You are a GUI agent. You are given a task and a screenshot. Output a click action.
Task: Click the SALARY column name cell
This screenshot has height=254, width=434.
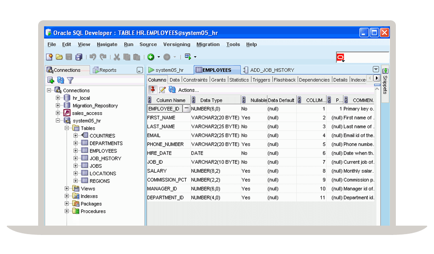169,171
